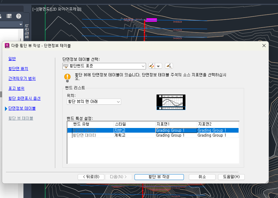
Task: Go to the 횡단면 배치 page
Action: [18, 68]
